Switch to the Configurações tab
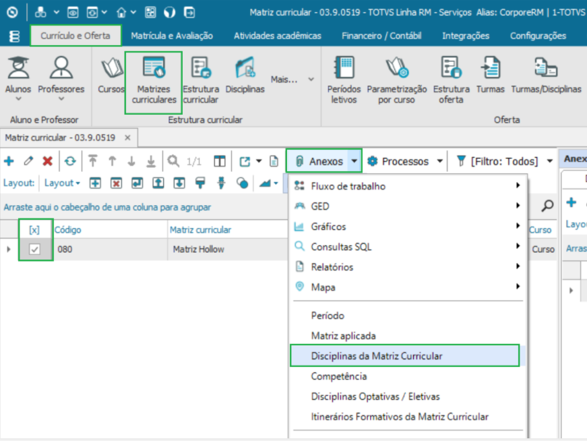This screenshot has height=441, width=587. coord(538,36)
